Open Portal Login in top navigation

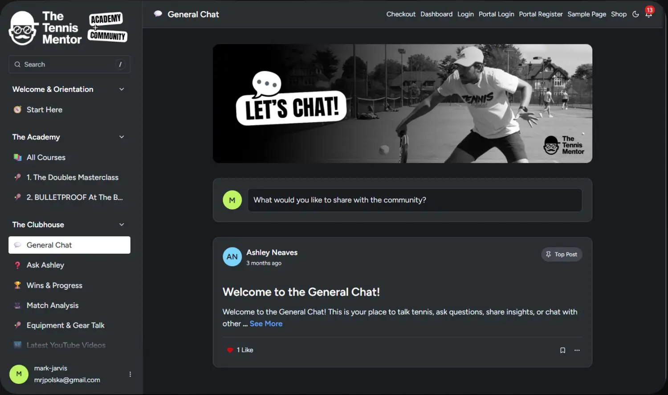pyautogui.click(x=496, y=14)
